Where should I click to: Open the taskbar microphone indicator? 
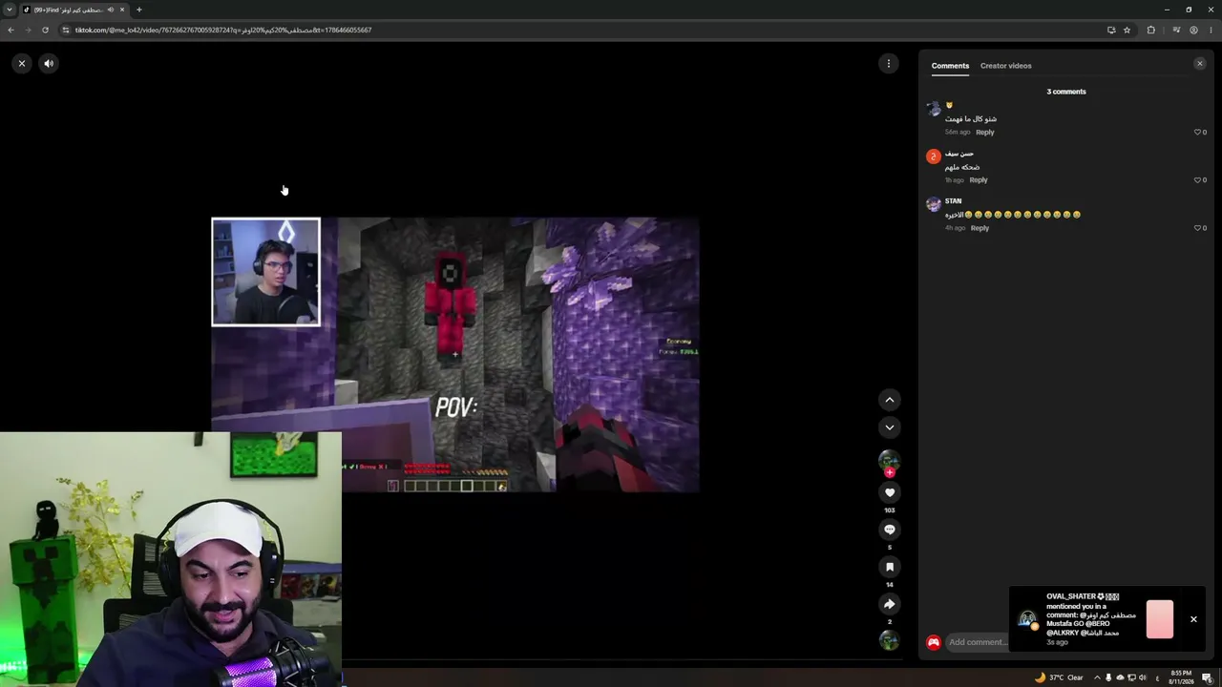click(1108, 677)
